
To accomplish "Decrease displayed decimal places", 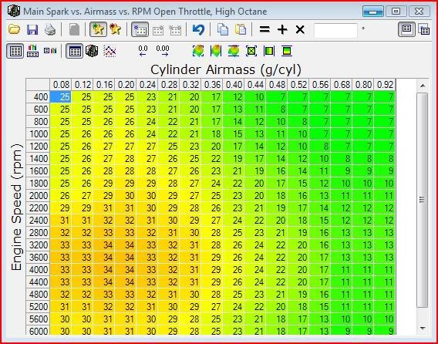I will [x=143, y=51].
